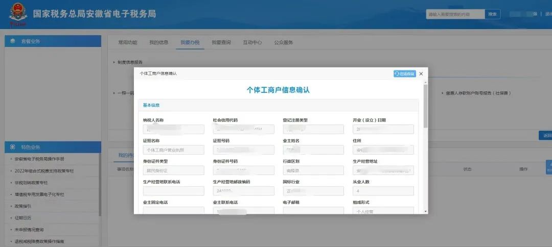Open 在线咨询 online consultation in dialog
Viewport: 552px width, 247px height.
pos(404,73)
